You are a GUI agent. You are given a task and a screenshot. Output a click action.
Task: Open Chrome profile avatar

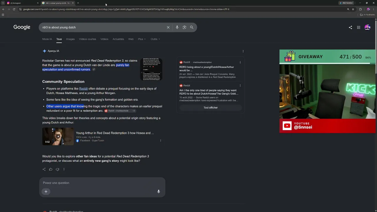[368, 9]
